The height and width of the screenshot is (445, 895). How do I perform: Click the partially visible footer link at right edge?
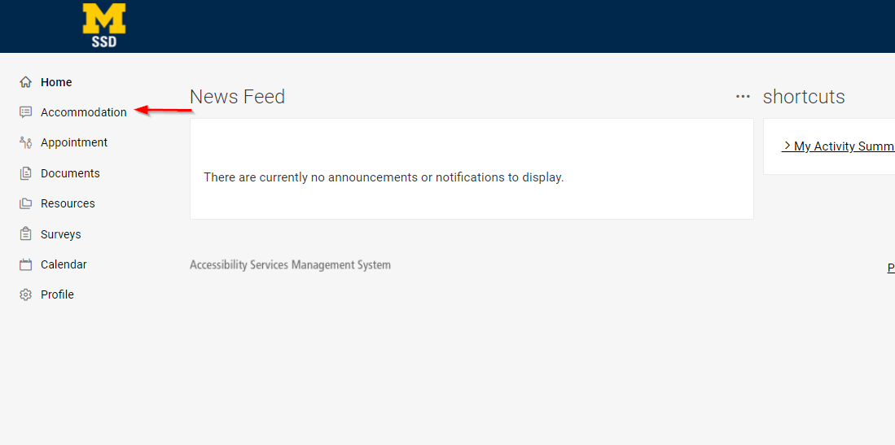click(891, 268)
